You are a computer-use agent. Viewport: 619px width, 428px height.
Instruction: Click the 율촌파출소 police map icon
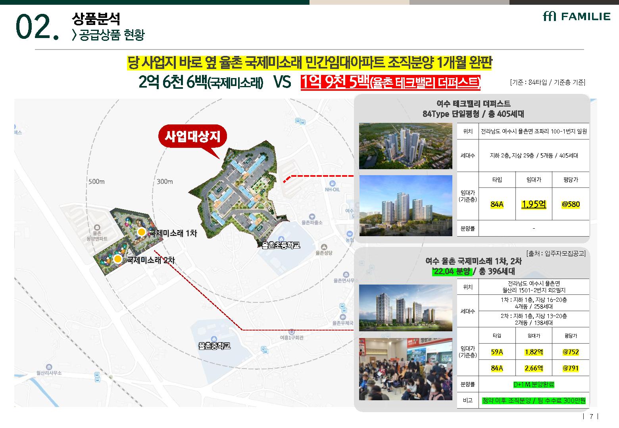point(312,217)
